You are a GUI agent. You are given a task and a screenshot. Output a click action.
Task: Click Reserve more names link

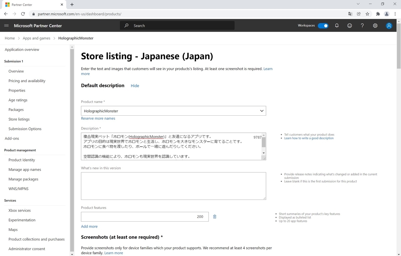point(98,118)
